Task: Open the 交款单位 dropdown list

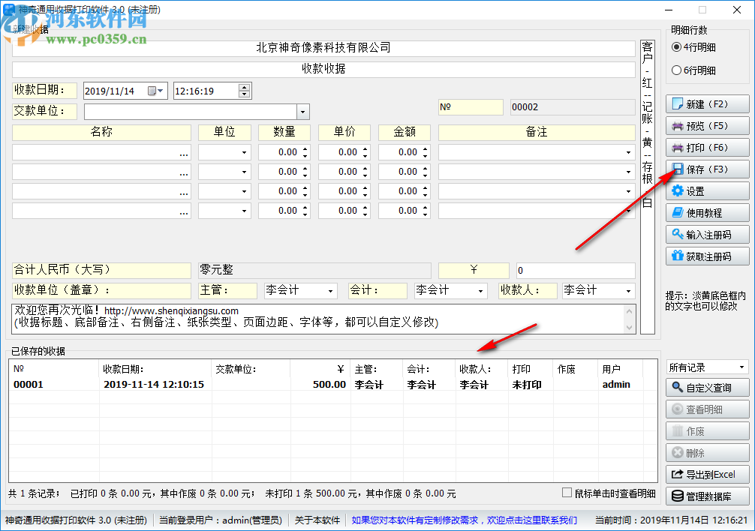Action: (303, 110)
